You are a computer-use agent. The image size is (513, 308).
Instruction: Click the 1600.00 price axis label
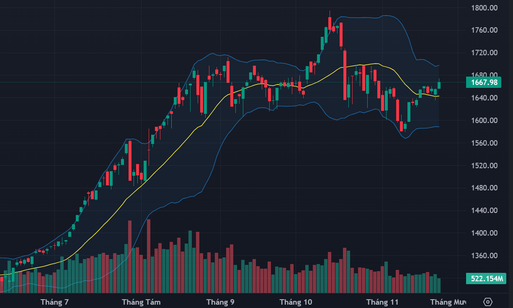484,121
